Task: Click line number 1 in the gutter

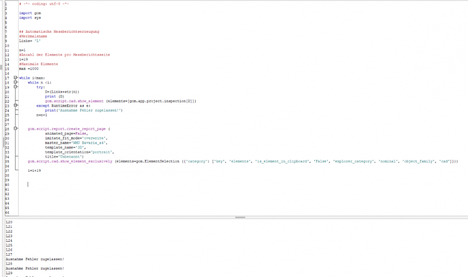Action: [6, 4]
